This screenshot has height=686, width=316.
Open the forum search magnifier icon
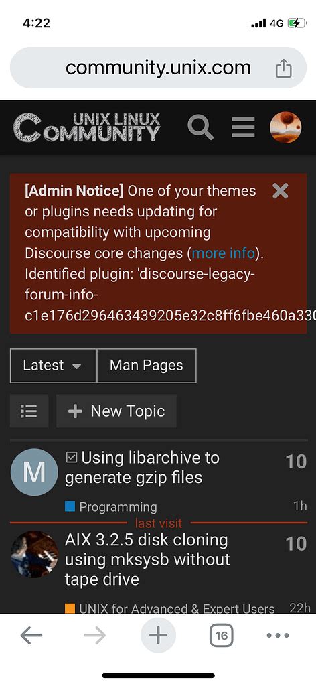200,127
